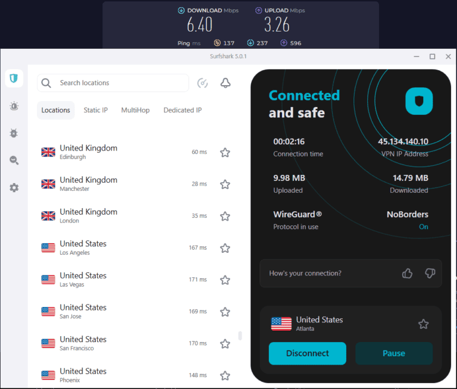This screenshot has height=389, width=457.
Task: Click the magnifier icon in search box
Action: (x=46, y=83)
